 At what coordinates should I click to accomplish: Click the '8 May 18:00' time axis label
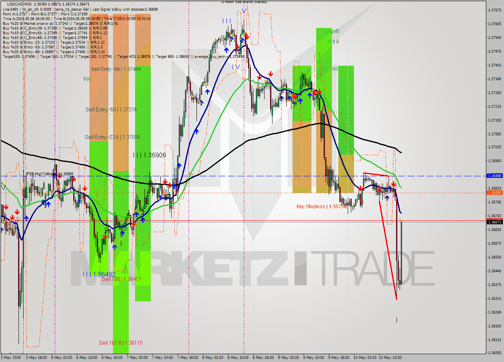[263, 358]
